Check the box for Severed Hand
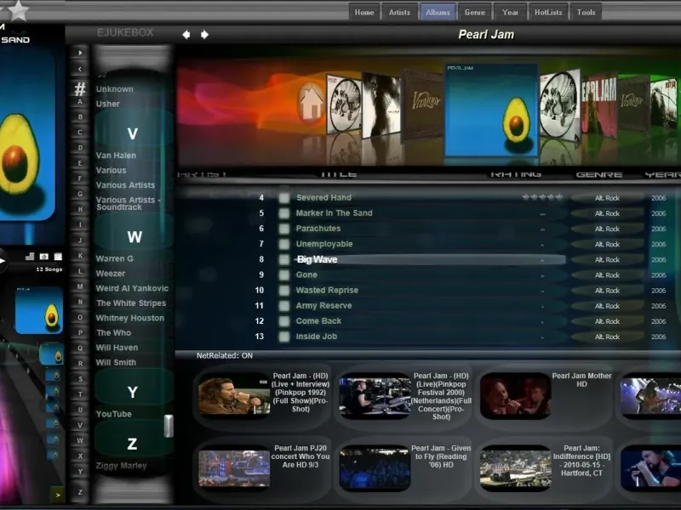The width and height of the screenshot is (681, 510). [x=284, y=198]
